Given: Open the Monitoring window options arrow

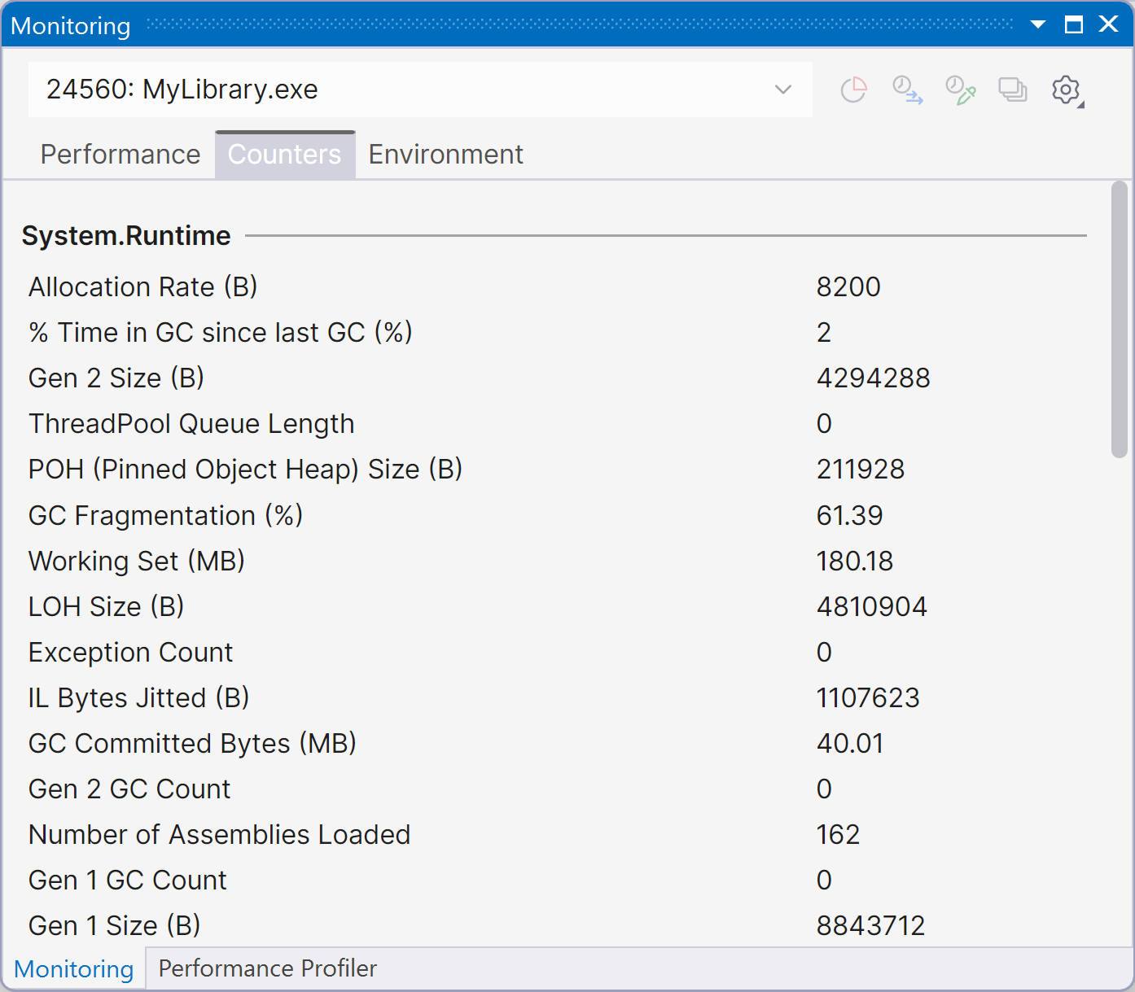Looking at the screenshot, I should click(1038, 24).
